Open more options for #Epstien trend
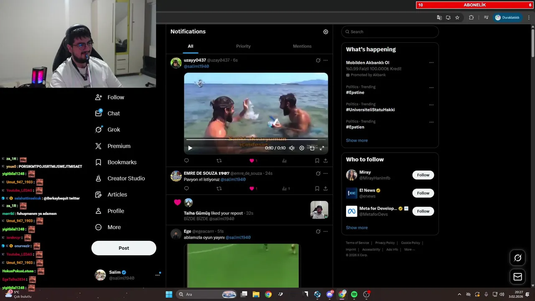 point(431,122)
